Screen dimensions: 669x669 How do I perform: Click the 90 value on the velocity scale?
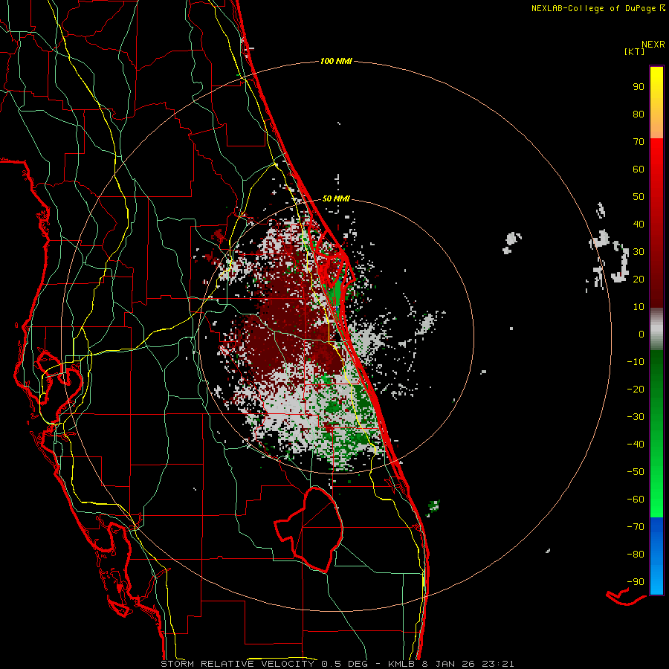click(639, 87)
